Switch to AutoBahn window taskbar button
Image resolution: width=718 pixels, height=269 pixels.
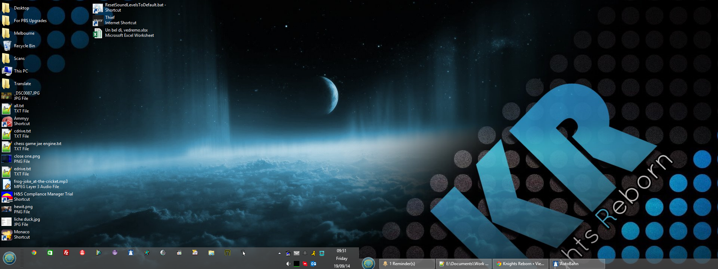578,264
